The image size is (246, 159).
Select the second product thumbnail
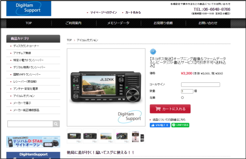click(x=90, y=136)
